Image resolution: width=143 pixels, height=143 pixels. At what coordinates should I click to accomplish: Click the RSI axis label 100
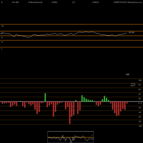[2, 26]
